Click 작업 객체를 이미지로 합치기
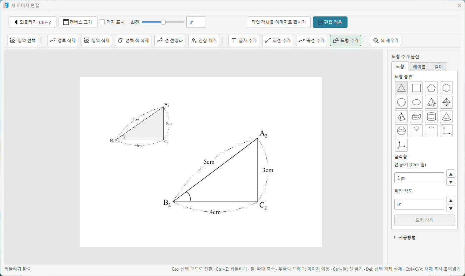This screenshot has height=276, width=465. click(279, 22)
